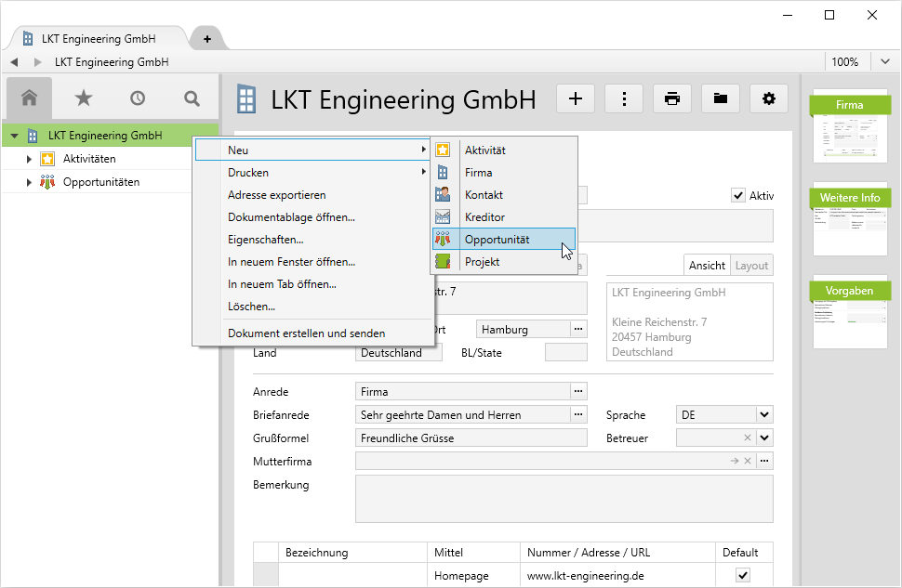Select Opportunität from the Neu submenu
This screenshot has height=588, width=902.
click(497, 240)
